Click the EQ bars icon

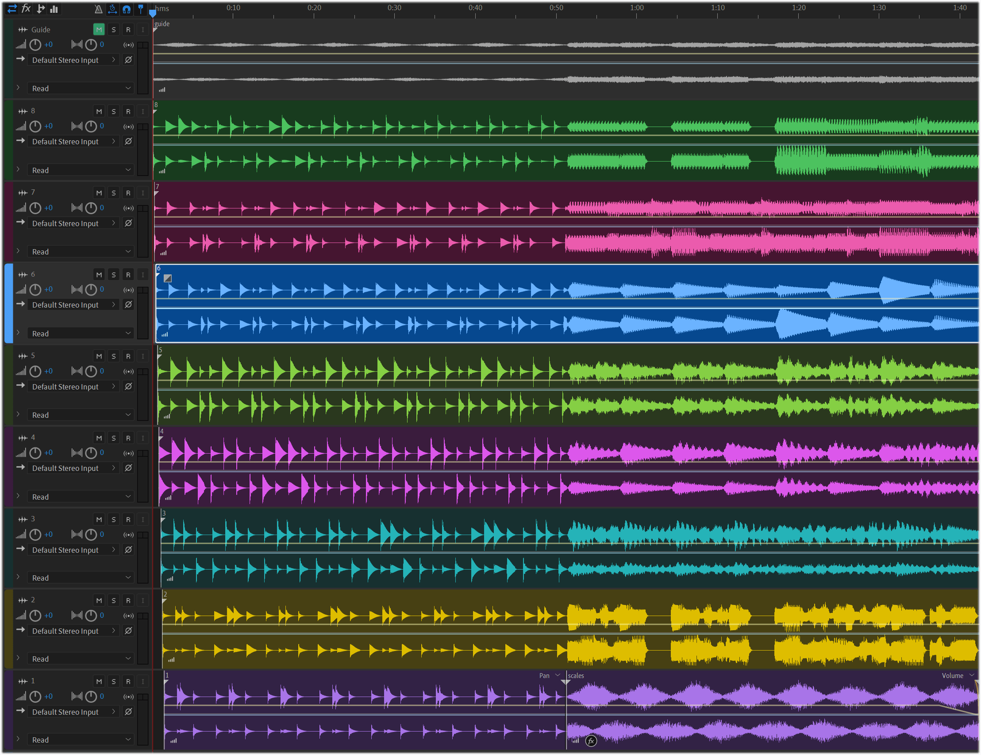[54, 8]
